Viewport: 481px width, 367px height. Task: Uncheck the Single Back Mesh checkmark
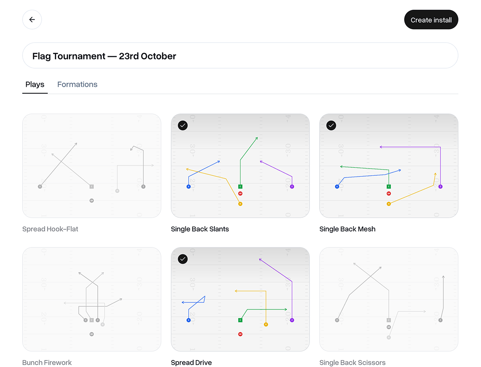(332, 126)
